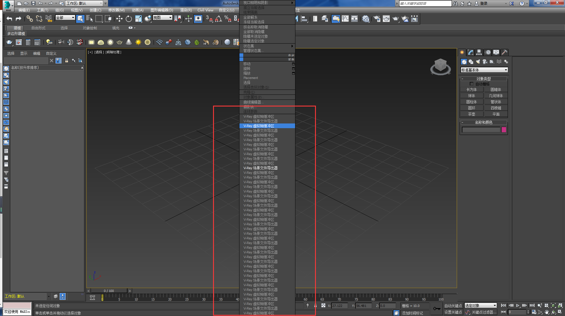
Task: Toggle the 设置关键点 set key button
Action: pyautogui.click(x=453, y=312)
